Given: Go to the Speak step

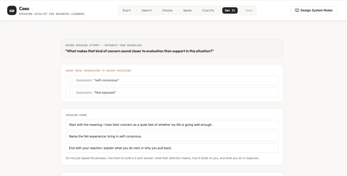Looking at the screenshot, I should tap(187, 10).
